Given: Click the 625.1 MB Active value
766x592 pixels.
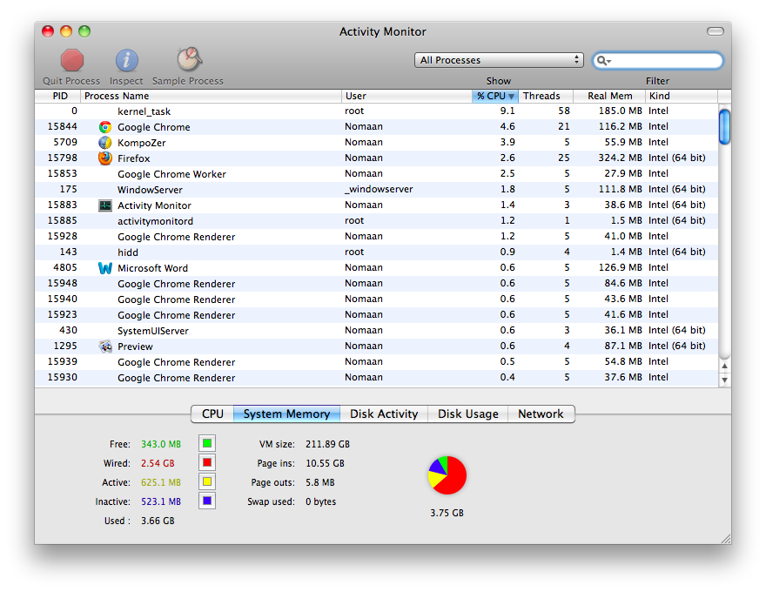Looking at the screenshot, I should (x=161, y=482).
